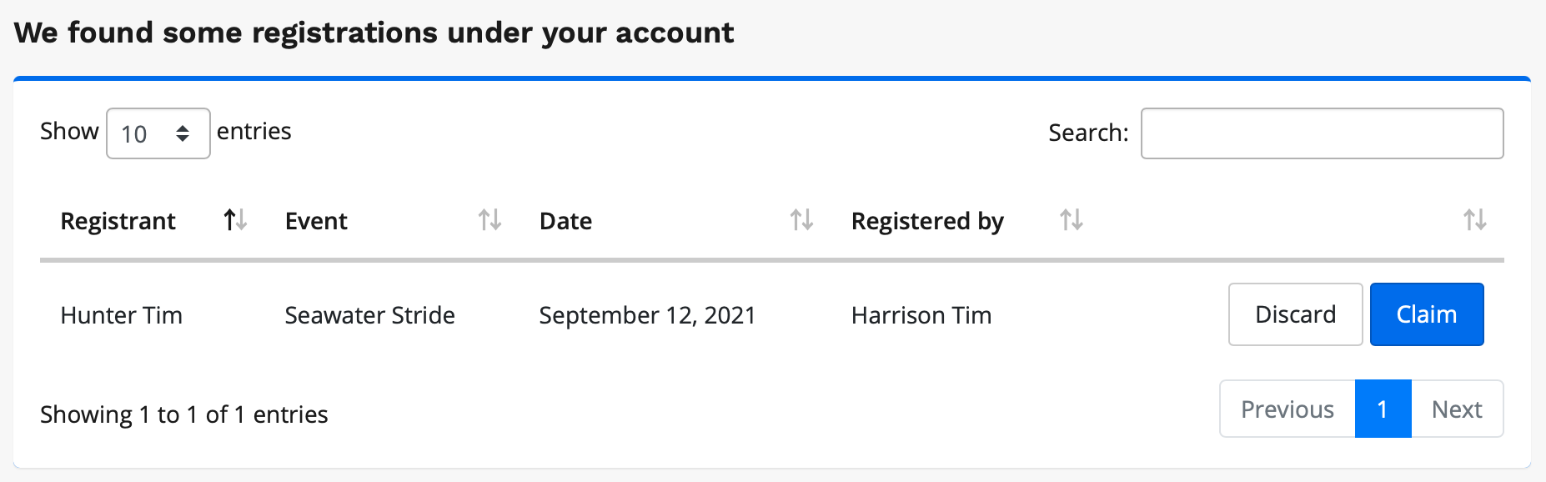The image size is (1546, 482).
Task: Claim the Seawater Stride registration
Action: click(x=1426, y=314)
